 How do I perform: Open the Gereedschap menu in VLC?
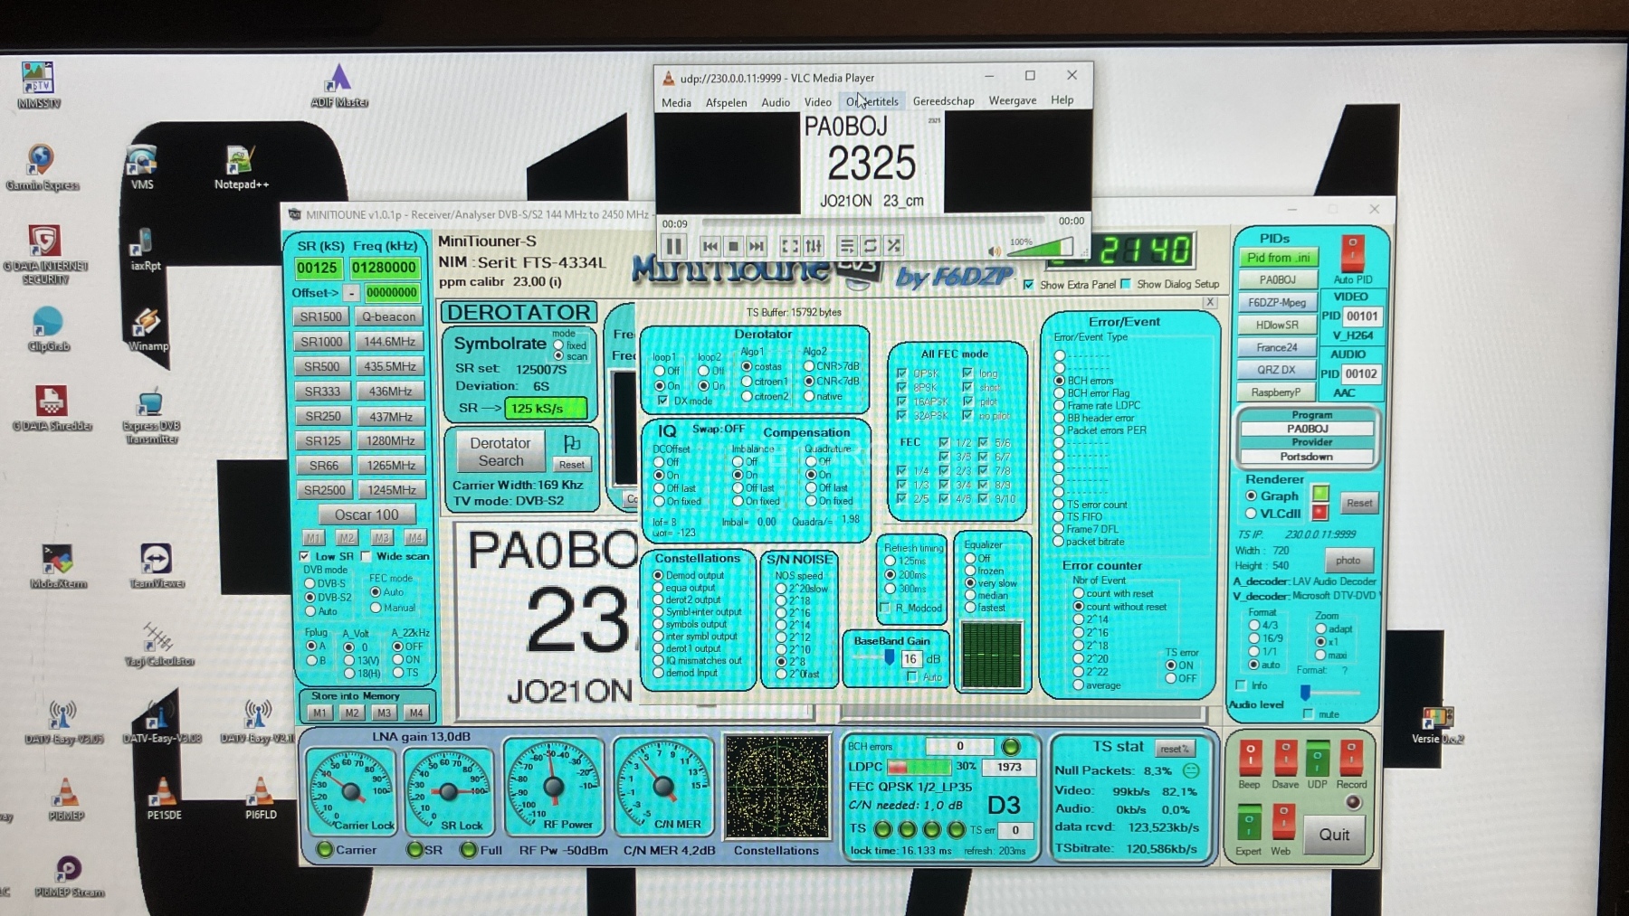[x=943, y=101]
